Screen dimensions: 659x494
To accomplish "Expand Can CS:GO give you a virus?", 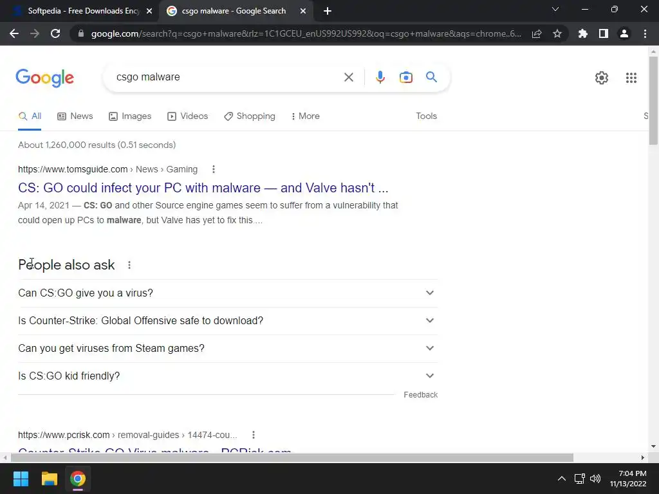I will click(x=228, y=293).
